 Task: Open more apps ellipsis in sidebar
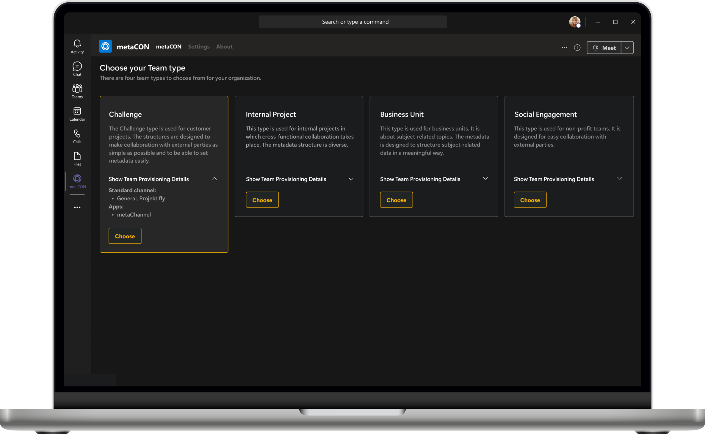77,207
